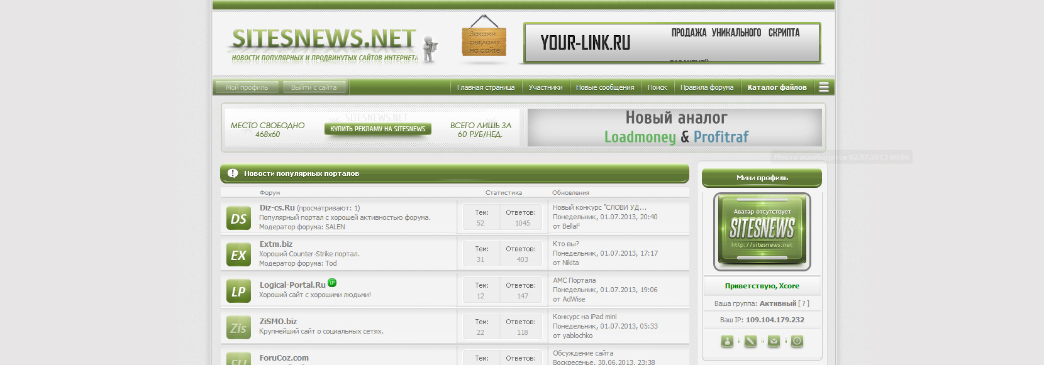Click the 'Мини профиль' panel header
The width and height of the screenshot is (1044, 365).
pyautogui.click(x=762, y=178)
